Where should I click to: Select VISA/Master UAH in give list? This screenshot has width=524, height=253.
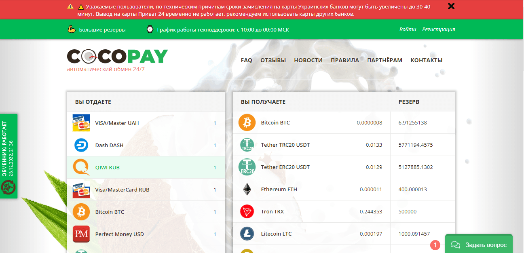click(117, 123)
